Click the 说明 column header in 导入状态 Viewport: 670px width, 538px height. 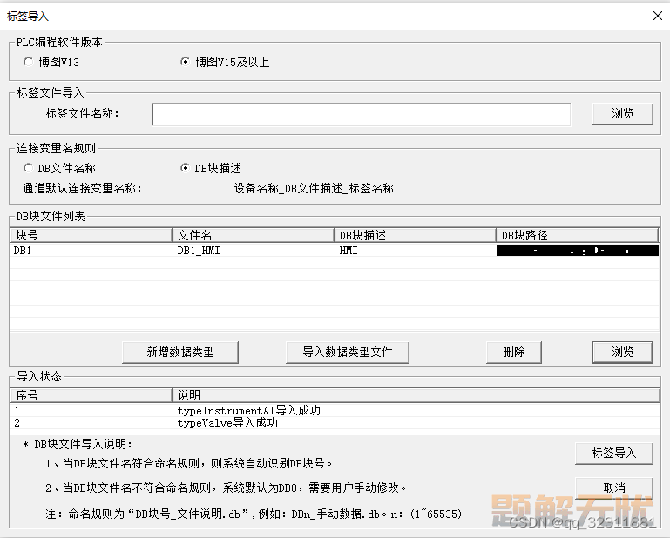pos(416,395)
